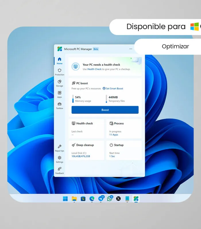Minimize the PC Manager window
This screenshot has height=229, width=201.
coord(131,49)
